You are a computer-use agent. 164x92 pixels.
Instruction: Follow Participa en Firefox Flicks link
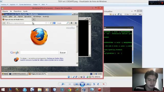pyautogui.click(x=55, y=59)
